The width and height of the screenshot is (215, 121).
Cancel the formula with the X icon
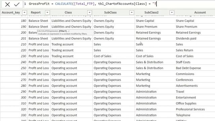7,4
